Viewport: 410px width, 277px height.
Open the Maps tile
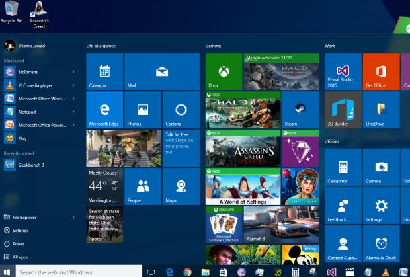pyautogui.click(x=181, y=186)
